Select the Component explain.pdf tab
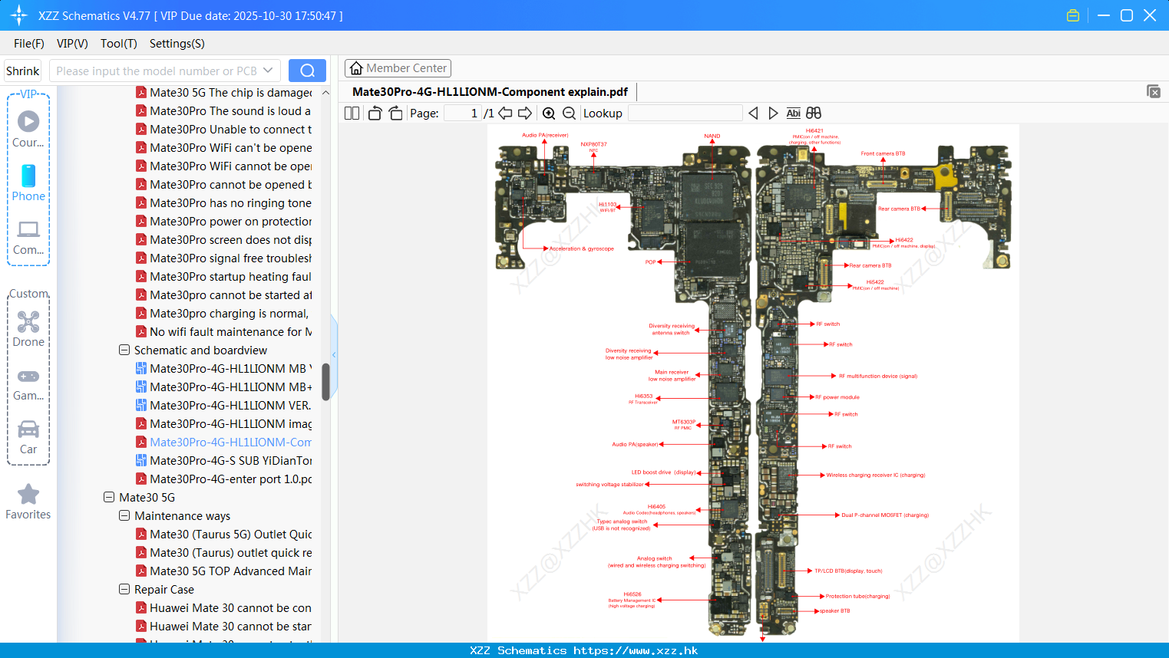 coord(490,92)
